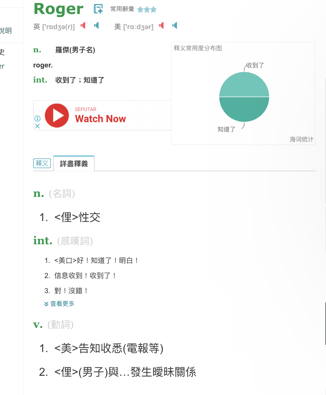Expand 查看更多 under interjection definitions
The image size is (326, 395).
tap(62, 304)
